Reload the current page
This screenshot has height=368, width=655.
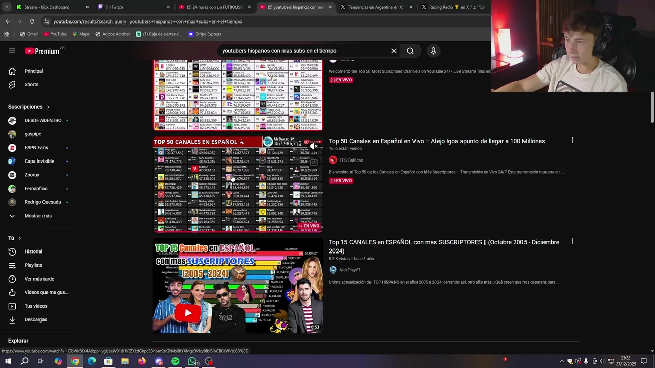click(x=32, y=21)
